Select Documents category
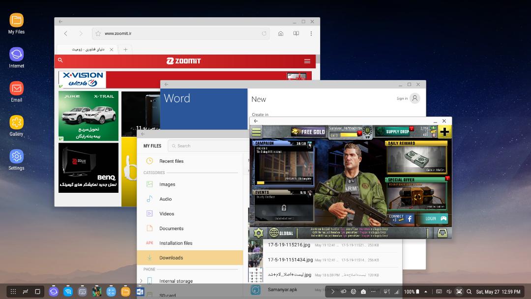This screenshot has width=531, height=299. tap(190, 228)
